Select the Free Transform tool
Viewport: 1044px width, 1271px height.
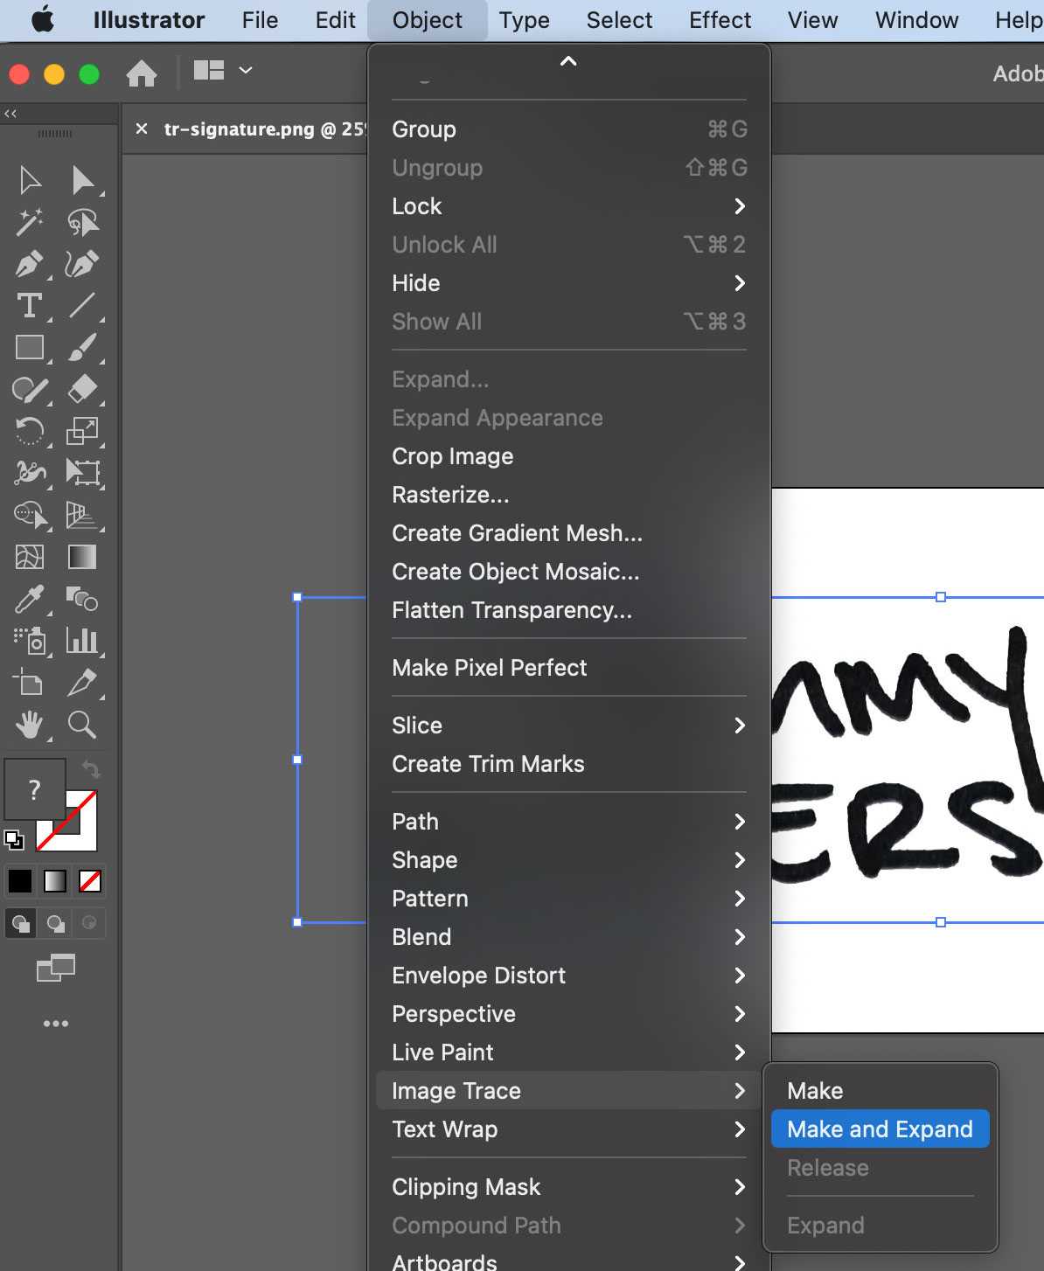tap(83, 473)
